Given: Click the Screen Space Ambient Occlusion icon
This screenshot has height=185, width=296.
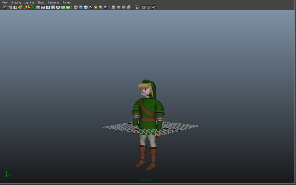Looking at the screenshot, I should (113, 7).
